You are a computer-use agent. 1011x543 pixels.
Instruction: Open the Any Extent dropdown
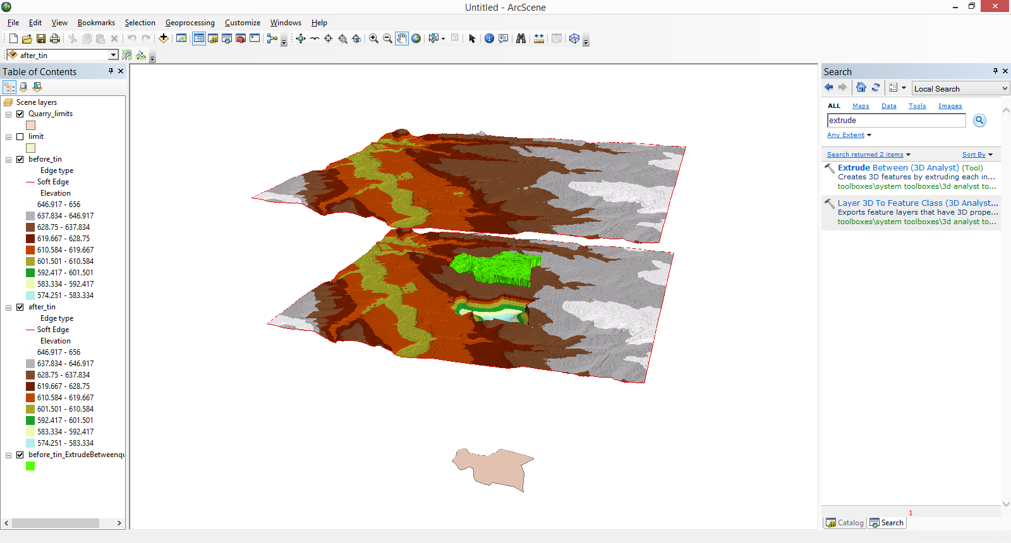click(849, 135)
